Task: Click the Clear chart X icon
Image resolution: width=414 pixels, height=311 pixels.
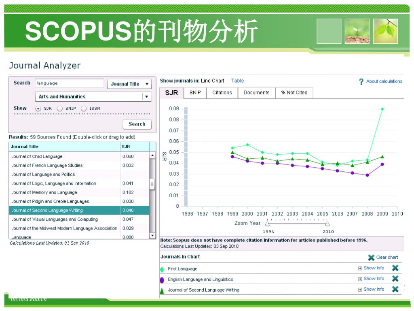Action: [371, 258]
